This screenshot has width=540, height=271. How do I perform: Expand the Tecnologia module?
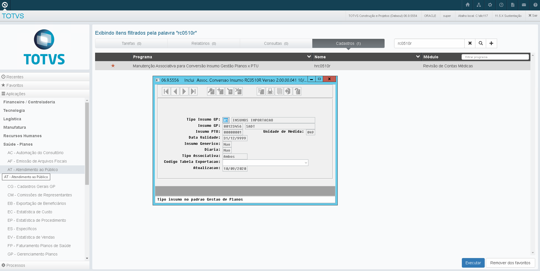coord(14,110)
